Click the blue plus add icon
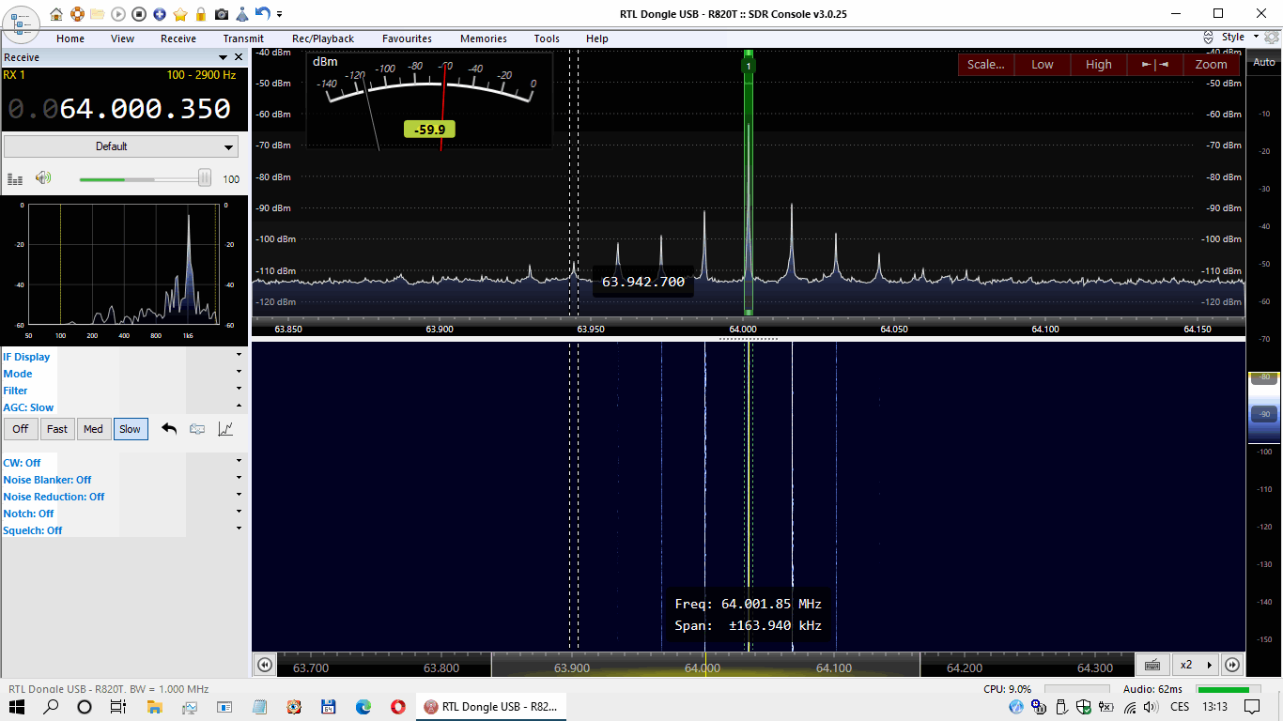Screen dimensions: 1283x721 click(x=160, y=14)
